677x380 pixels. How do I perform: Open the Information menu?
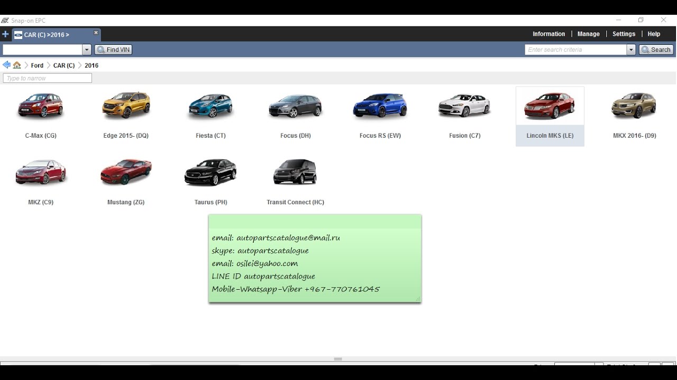pos(548,34)
